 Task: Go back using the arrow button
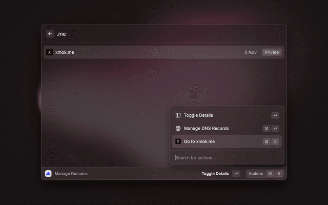click(x=50, y=34)
